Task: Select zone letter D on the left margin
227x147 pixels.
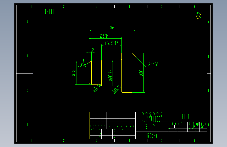Action: [27, 125]
